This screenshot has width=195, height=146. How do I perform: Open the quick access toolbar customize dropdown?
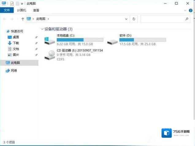[x=22, y=4]
